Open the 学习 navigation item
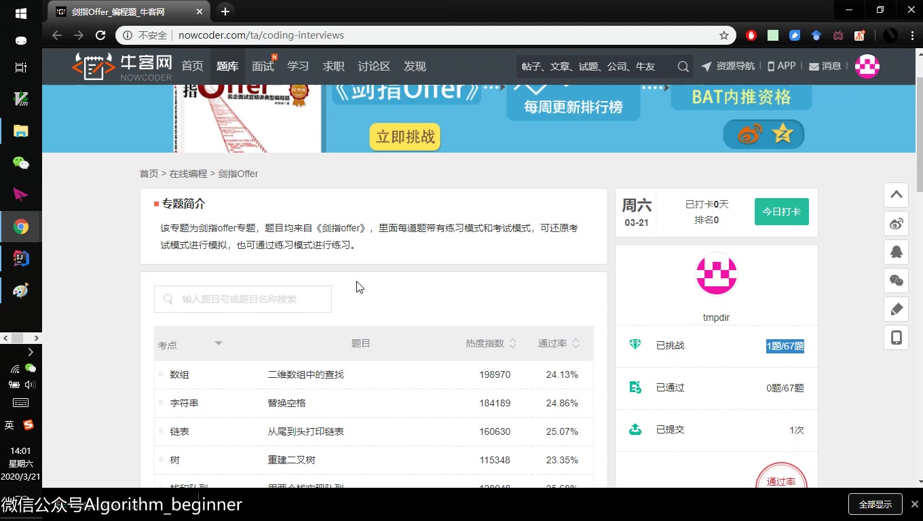The width and height of the screenshot is (923, 521). [298, 66]
